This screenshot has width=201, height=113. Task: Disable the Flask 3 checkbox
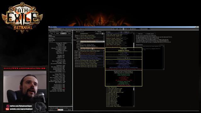[x=79, y=56]
